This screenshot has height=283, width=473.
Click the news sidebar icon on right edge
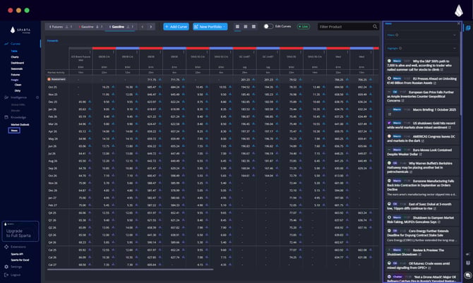coord(467,26)
